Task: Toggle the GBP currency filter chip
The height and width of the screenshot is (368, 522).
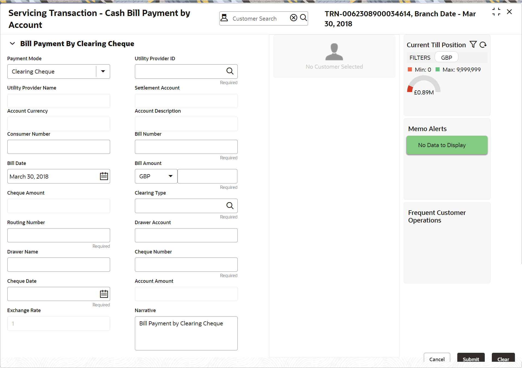Action: tap(446, 58)
